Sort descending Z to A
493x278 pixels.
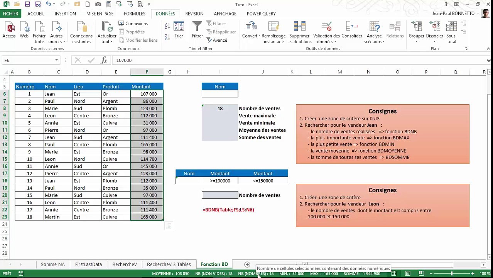[167, 37]
